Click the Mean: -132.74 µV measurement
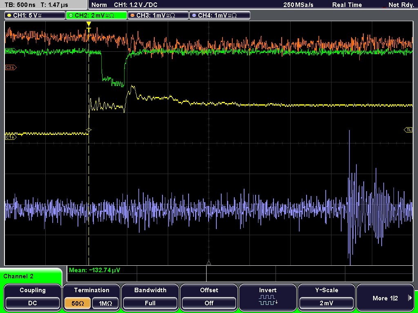418x313 pixels. [x=95, y=270]
